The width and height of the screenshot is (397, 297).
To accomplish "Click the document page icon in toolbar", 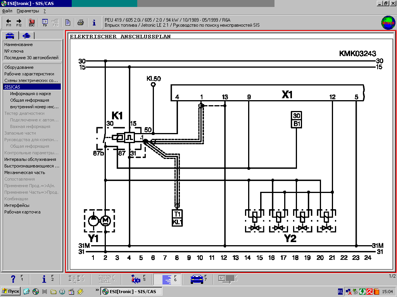I will coord(67,22).
